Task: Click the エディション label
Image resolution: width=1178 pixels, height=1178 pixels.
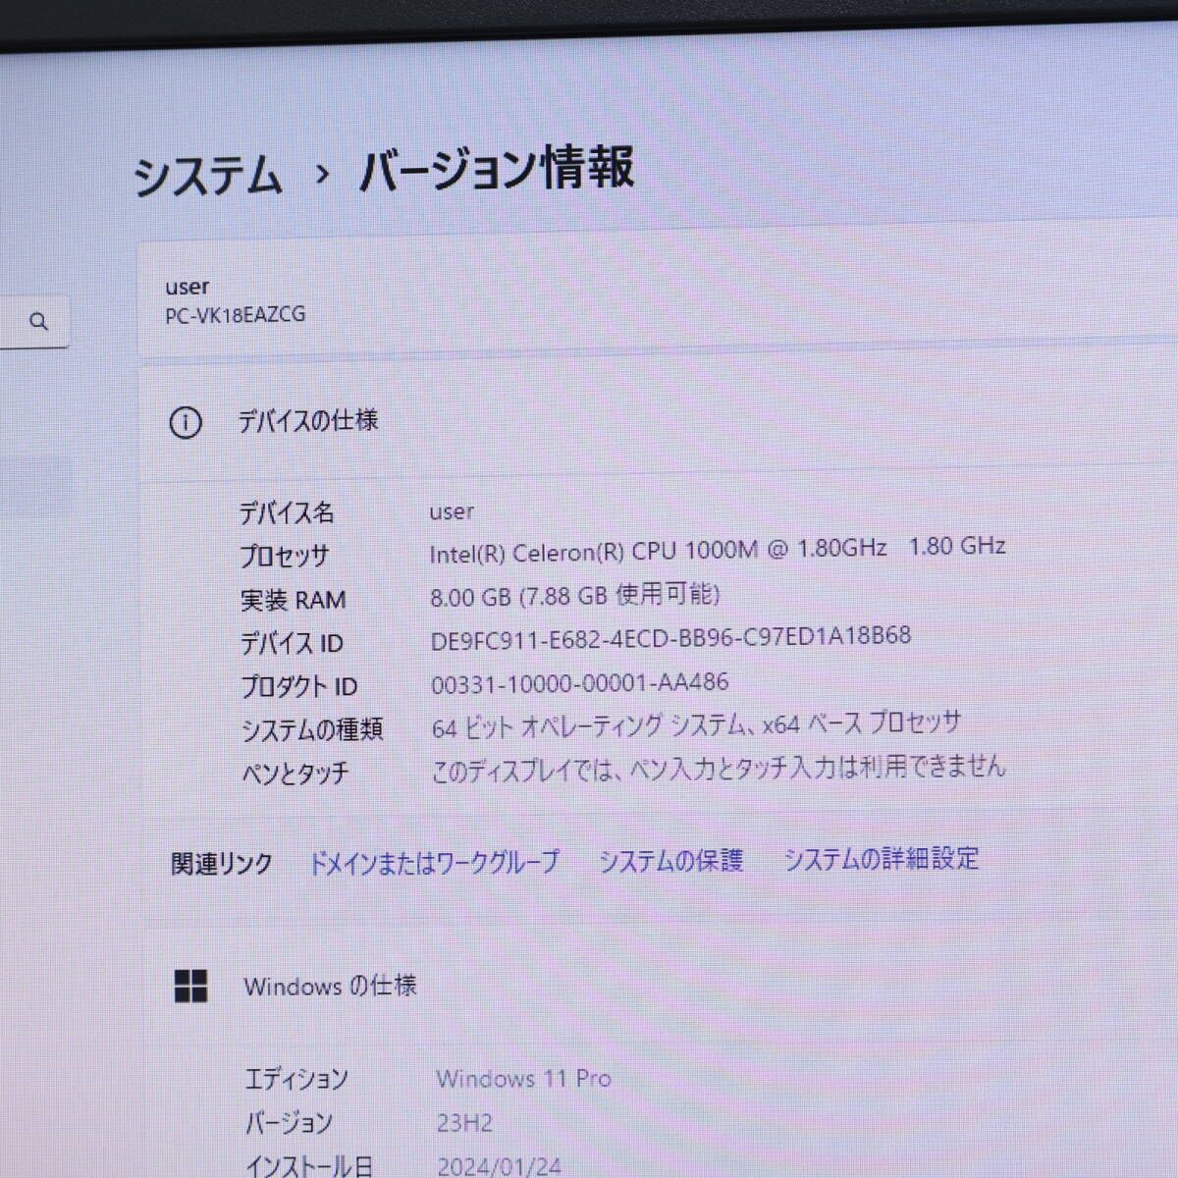Action: 295,1080
